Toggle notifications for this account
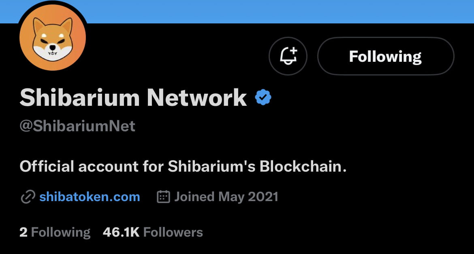 coord(288,56)
